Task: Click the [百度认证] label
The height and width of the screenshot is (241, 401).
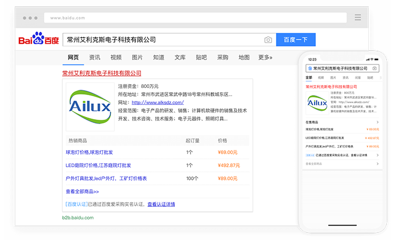Action: point(76,204)
